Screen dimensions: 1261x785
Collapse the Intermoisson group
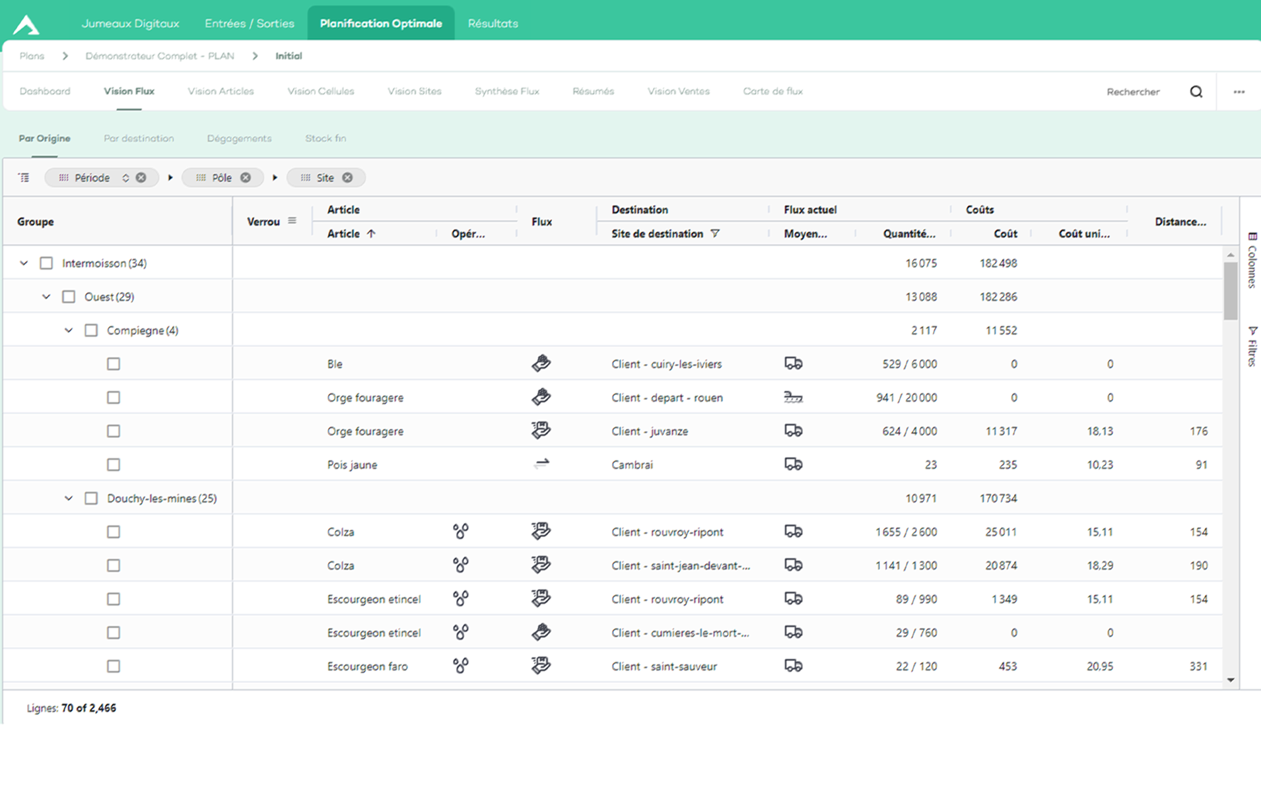[x=24, y=263]
